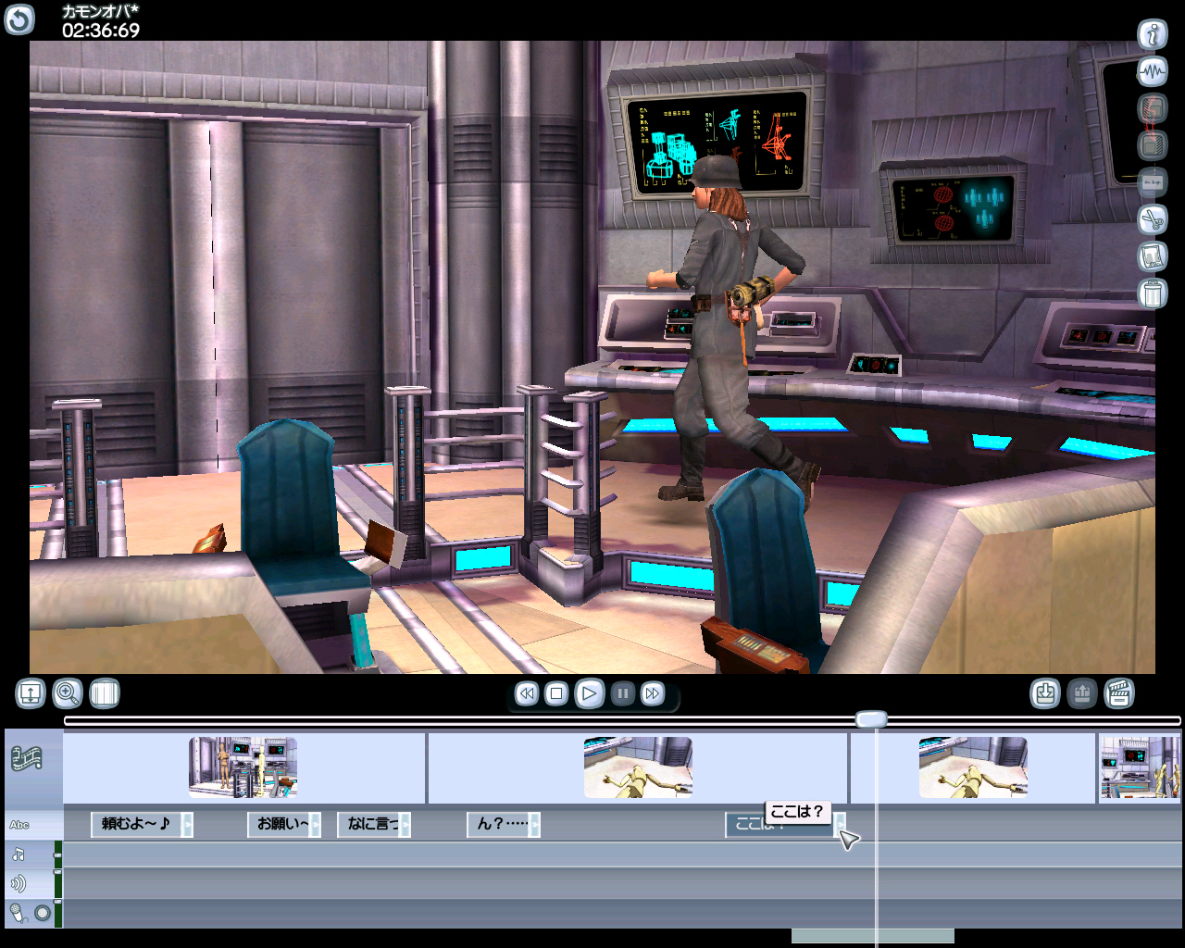The height and width of the screenshot is (948, 1185).
Task: Click the upper dimmed transition icon
Action: coord(1153,108)
